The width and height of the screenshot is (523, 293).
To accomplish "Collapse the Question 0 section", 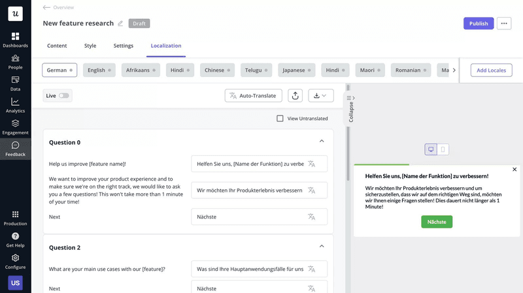I will click(322, 142).
